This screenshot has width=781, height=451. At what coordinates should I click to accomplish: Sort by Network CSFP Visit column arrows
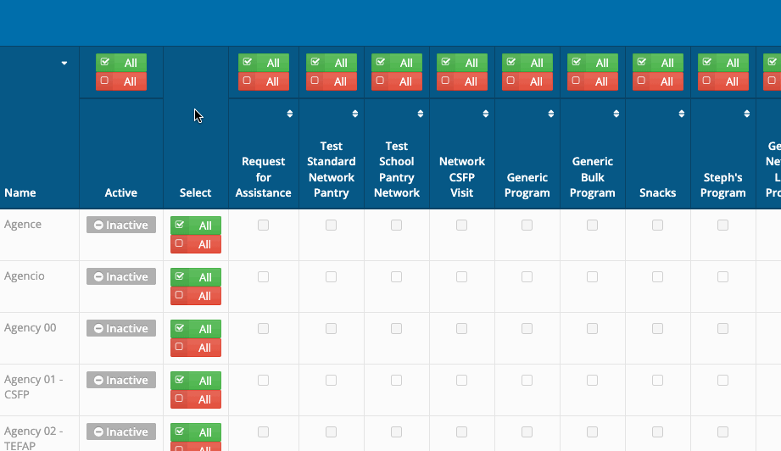pyautogui.click(x=486, y=114)
